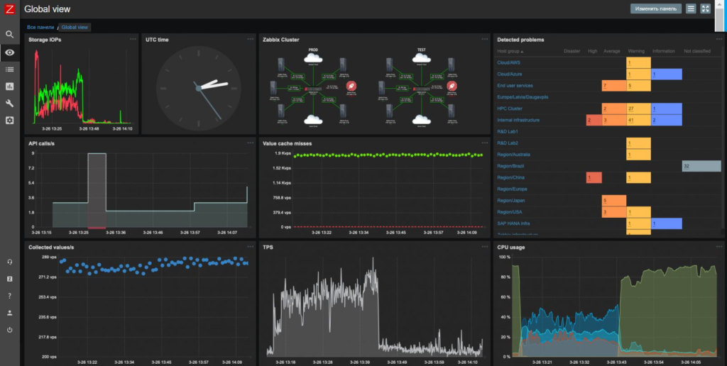Open the Storage IOPs widget three-dot menu
727x366 pixels.
(133, 39)
